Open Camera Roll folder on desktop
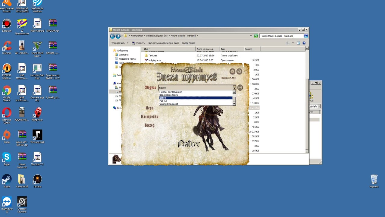The height and width of the screenshot is (217, 385). coord(22,181)
